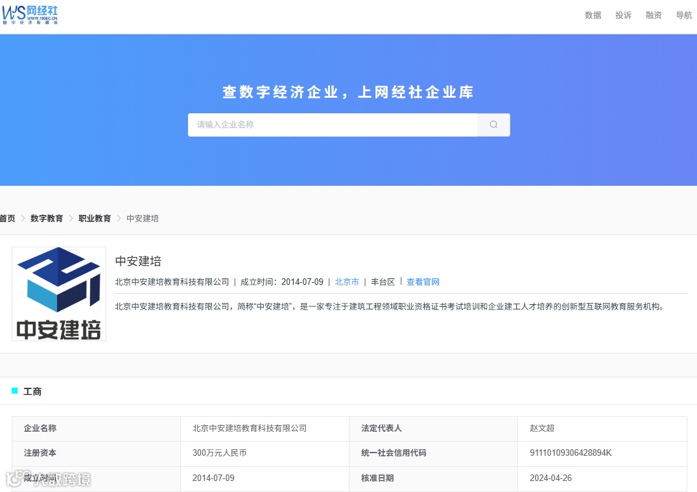This screenshot has width=697, height=492.
Task: Open the 导航 nav menu
Action: [x=683, y=15]
